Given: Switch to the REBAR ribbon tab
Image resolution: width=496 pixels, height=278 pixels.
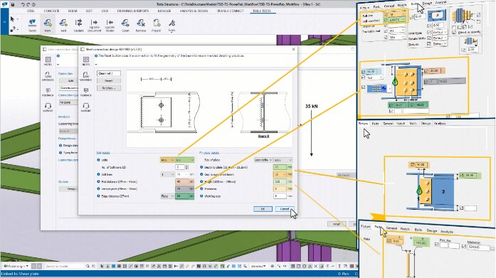Looking at the screenshot, I should tap(73, 11).
